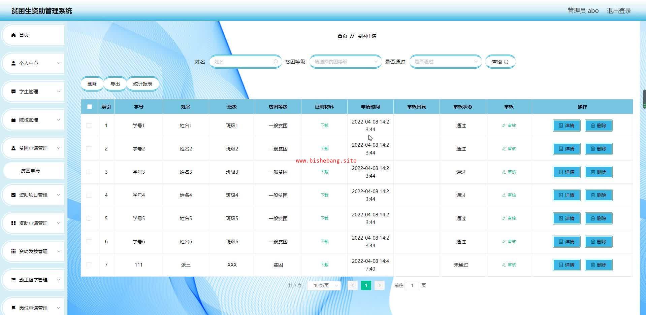Click 退出登录 to log out

(x=619, y=11)
